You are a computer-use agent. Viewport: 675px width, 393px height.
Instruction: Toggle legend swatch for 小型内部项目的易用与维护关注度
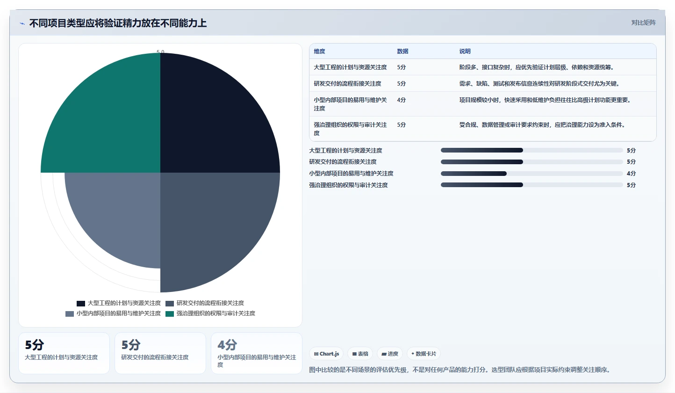point(70,313)
